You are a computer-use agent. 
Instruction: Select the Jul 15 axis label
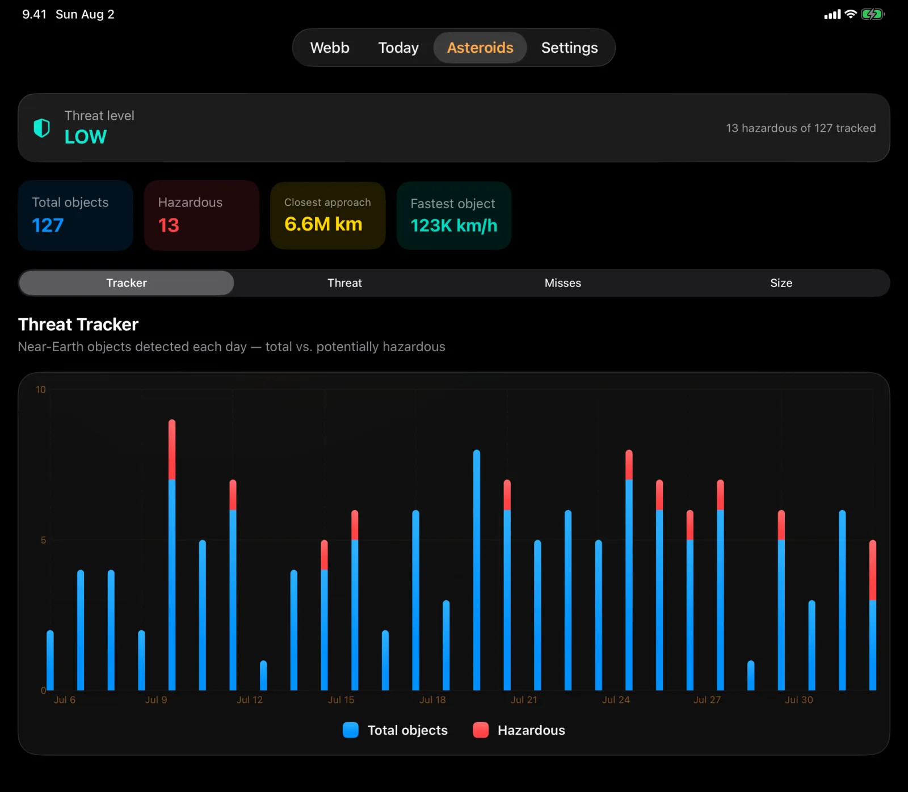tap(341, 700)
